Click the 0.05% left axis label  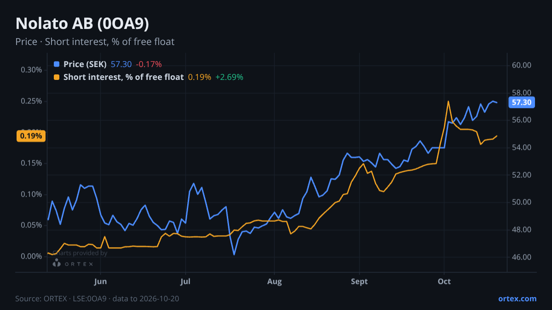coord(31,225)
